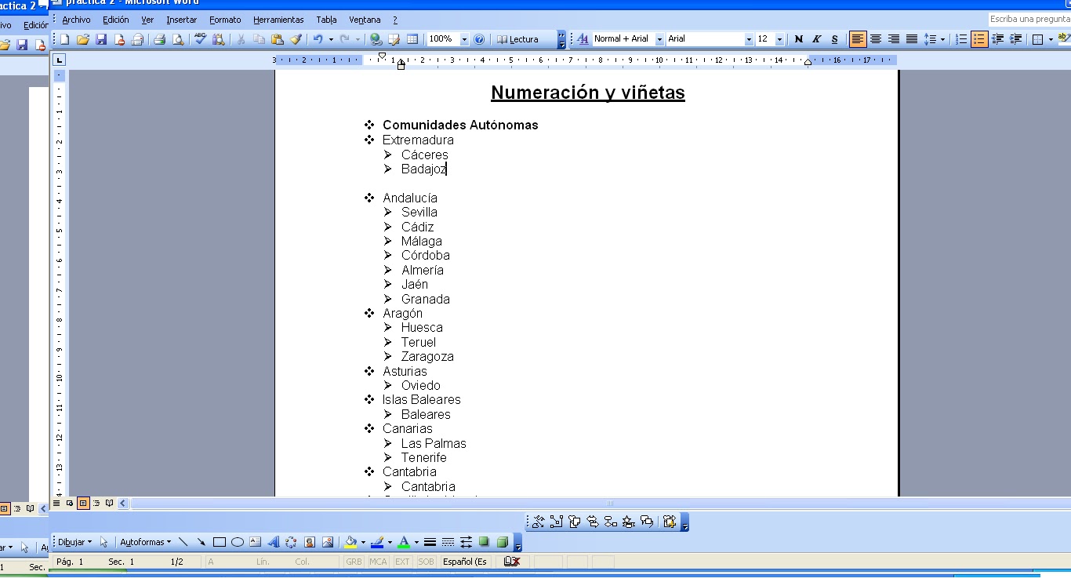Draw a rectangle shape
1071x582 pixels.
tap(220, 542)
